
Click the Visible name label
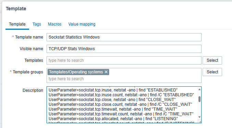31,49
